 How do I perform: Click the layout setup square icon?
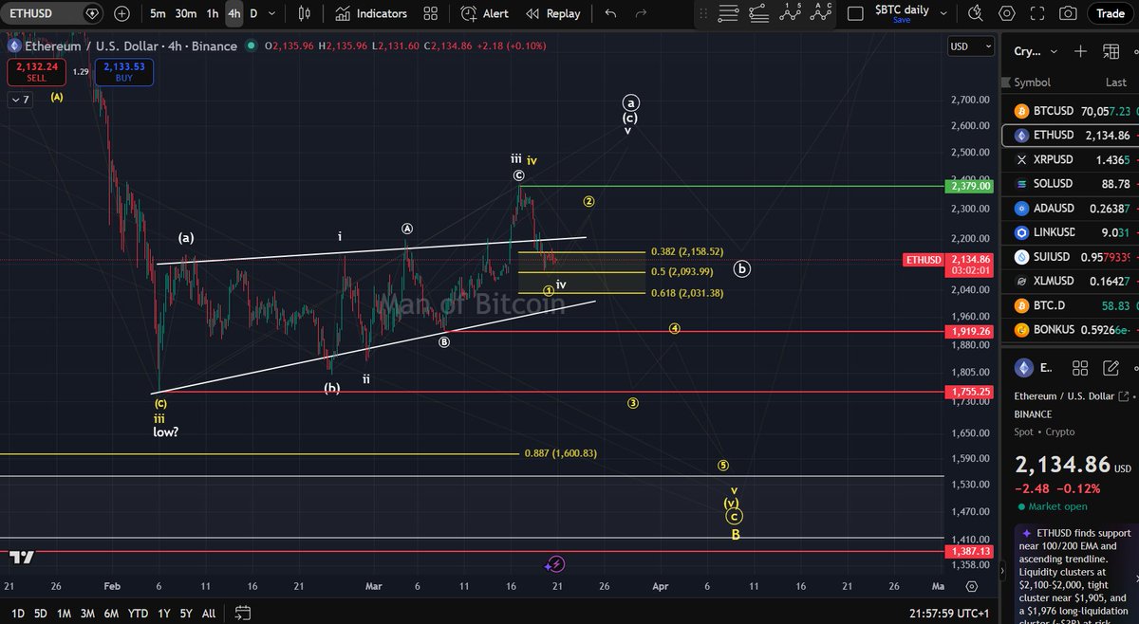pos(855,14)
